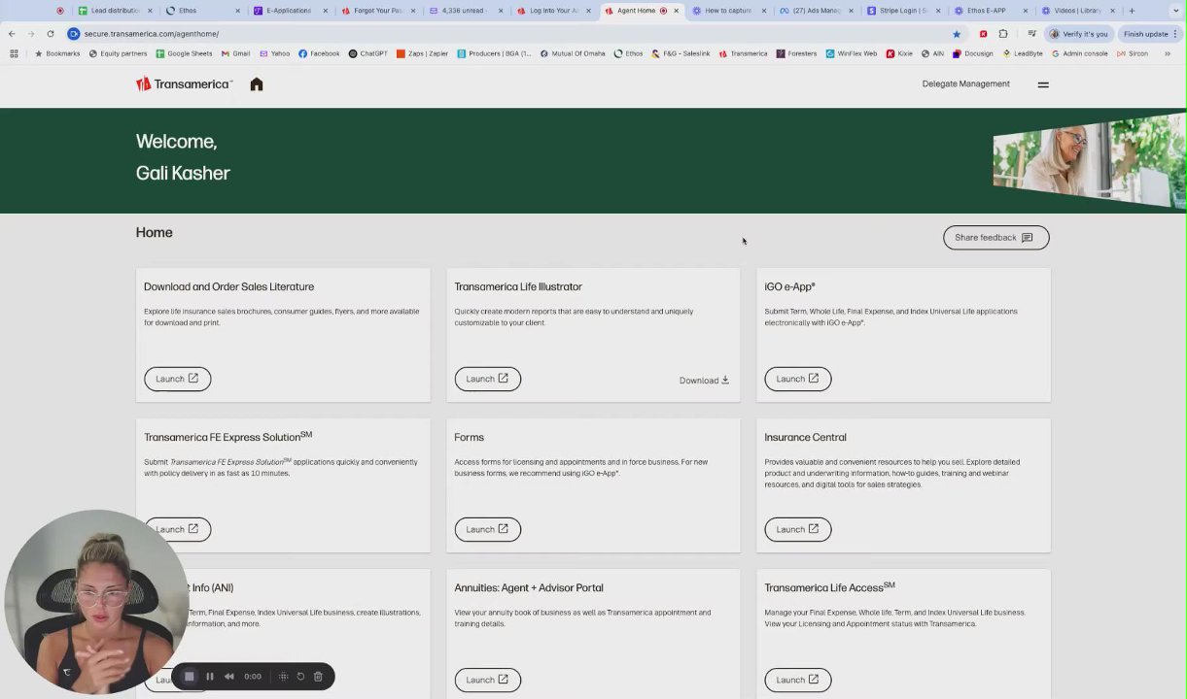Bookmark this page with star icon

pos(957,34)
